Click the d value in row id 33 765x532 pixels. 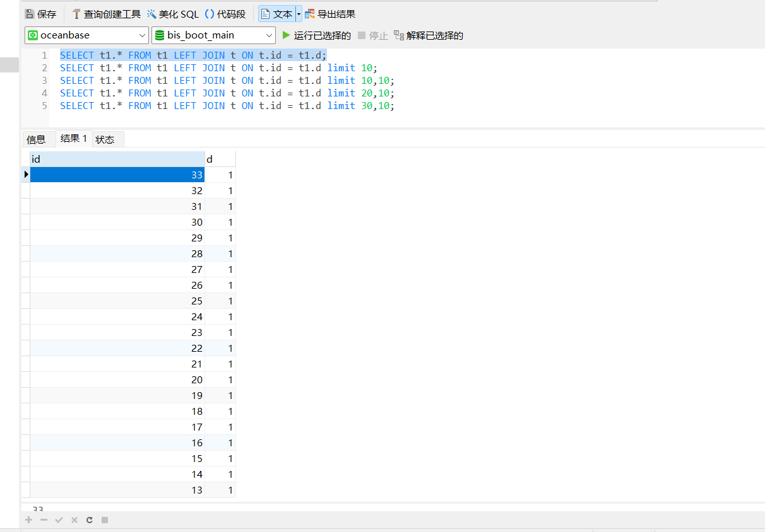click(220, 175)
